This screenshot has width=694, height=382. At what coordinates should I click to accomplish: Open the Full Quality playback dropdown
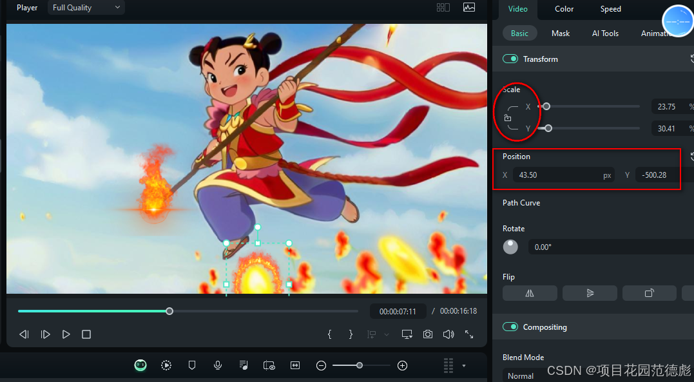tap(86, 8)
